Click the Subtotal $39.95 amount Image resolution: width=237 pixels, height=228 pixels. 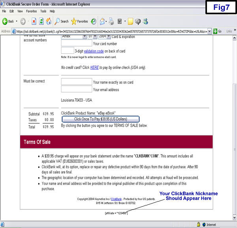(x=48, y=114)
